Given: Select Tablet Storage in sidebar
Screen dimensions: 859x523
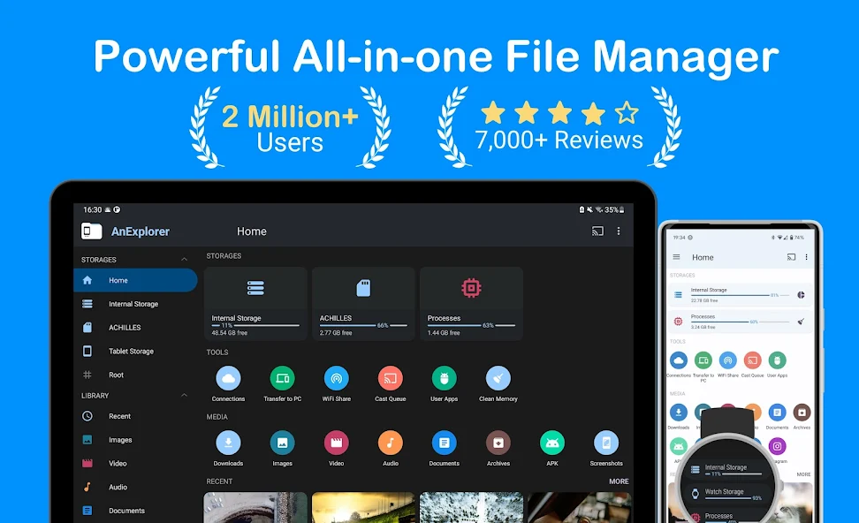Looking at the screenshot, I should pos(130,351).
